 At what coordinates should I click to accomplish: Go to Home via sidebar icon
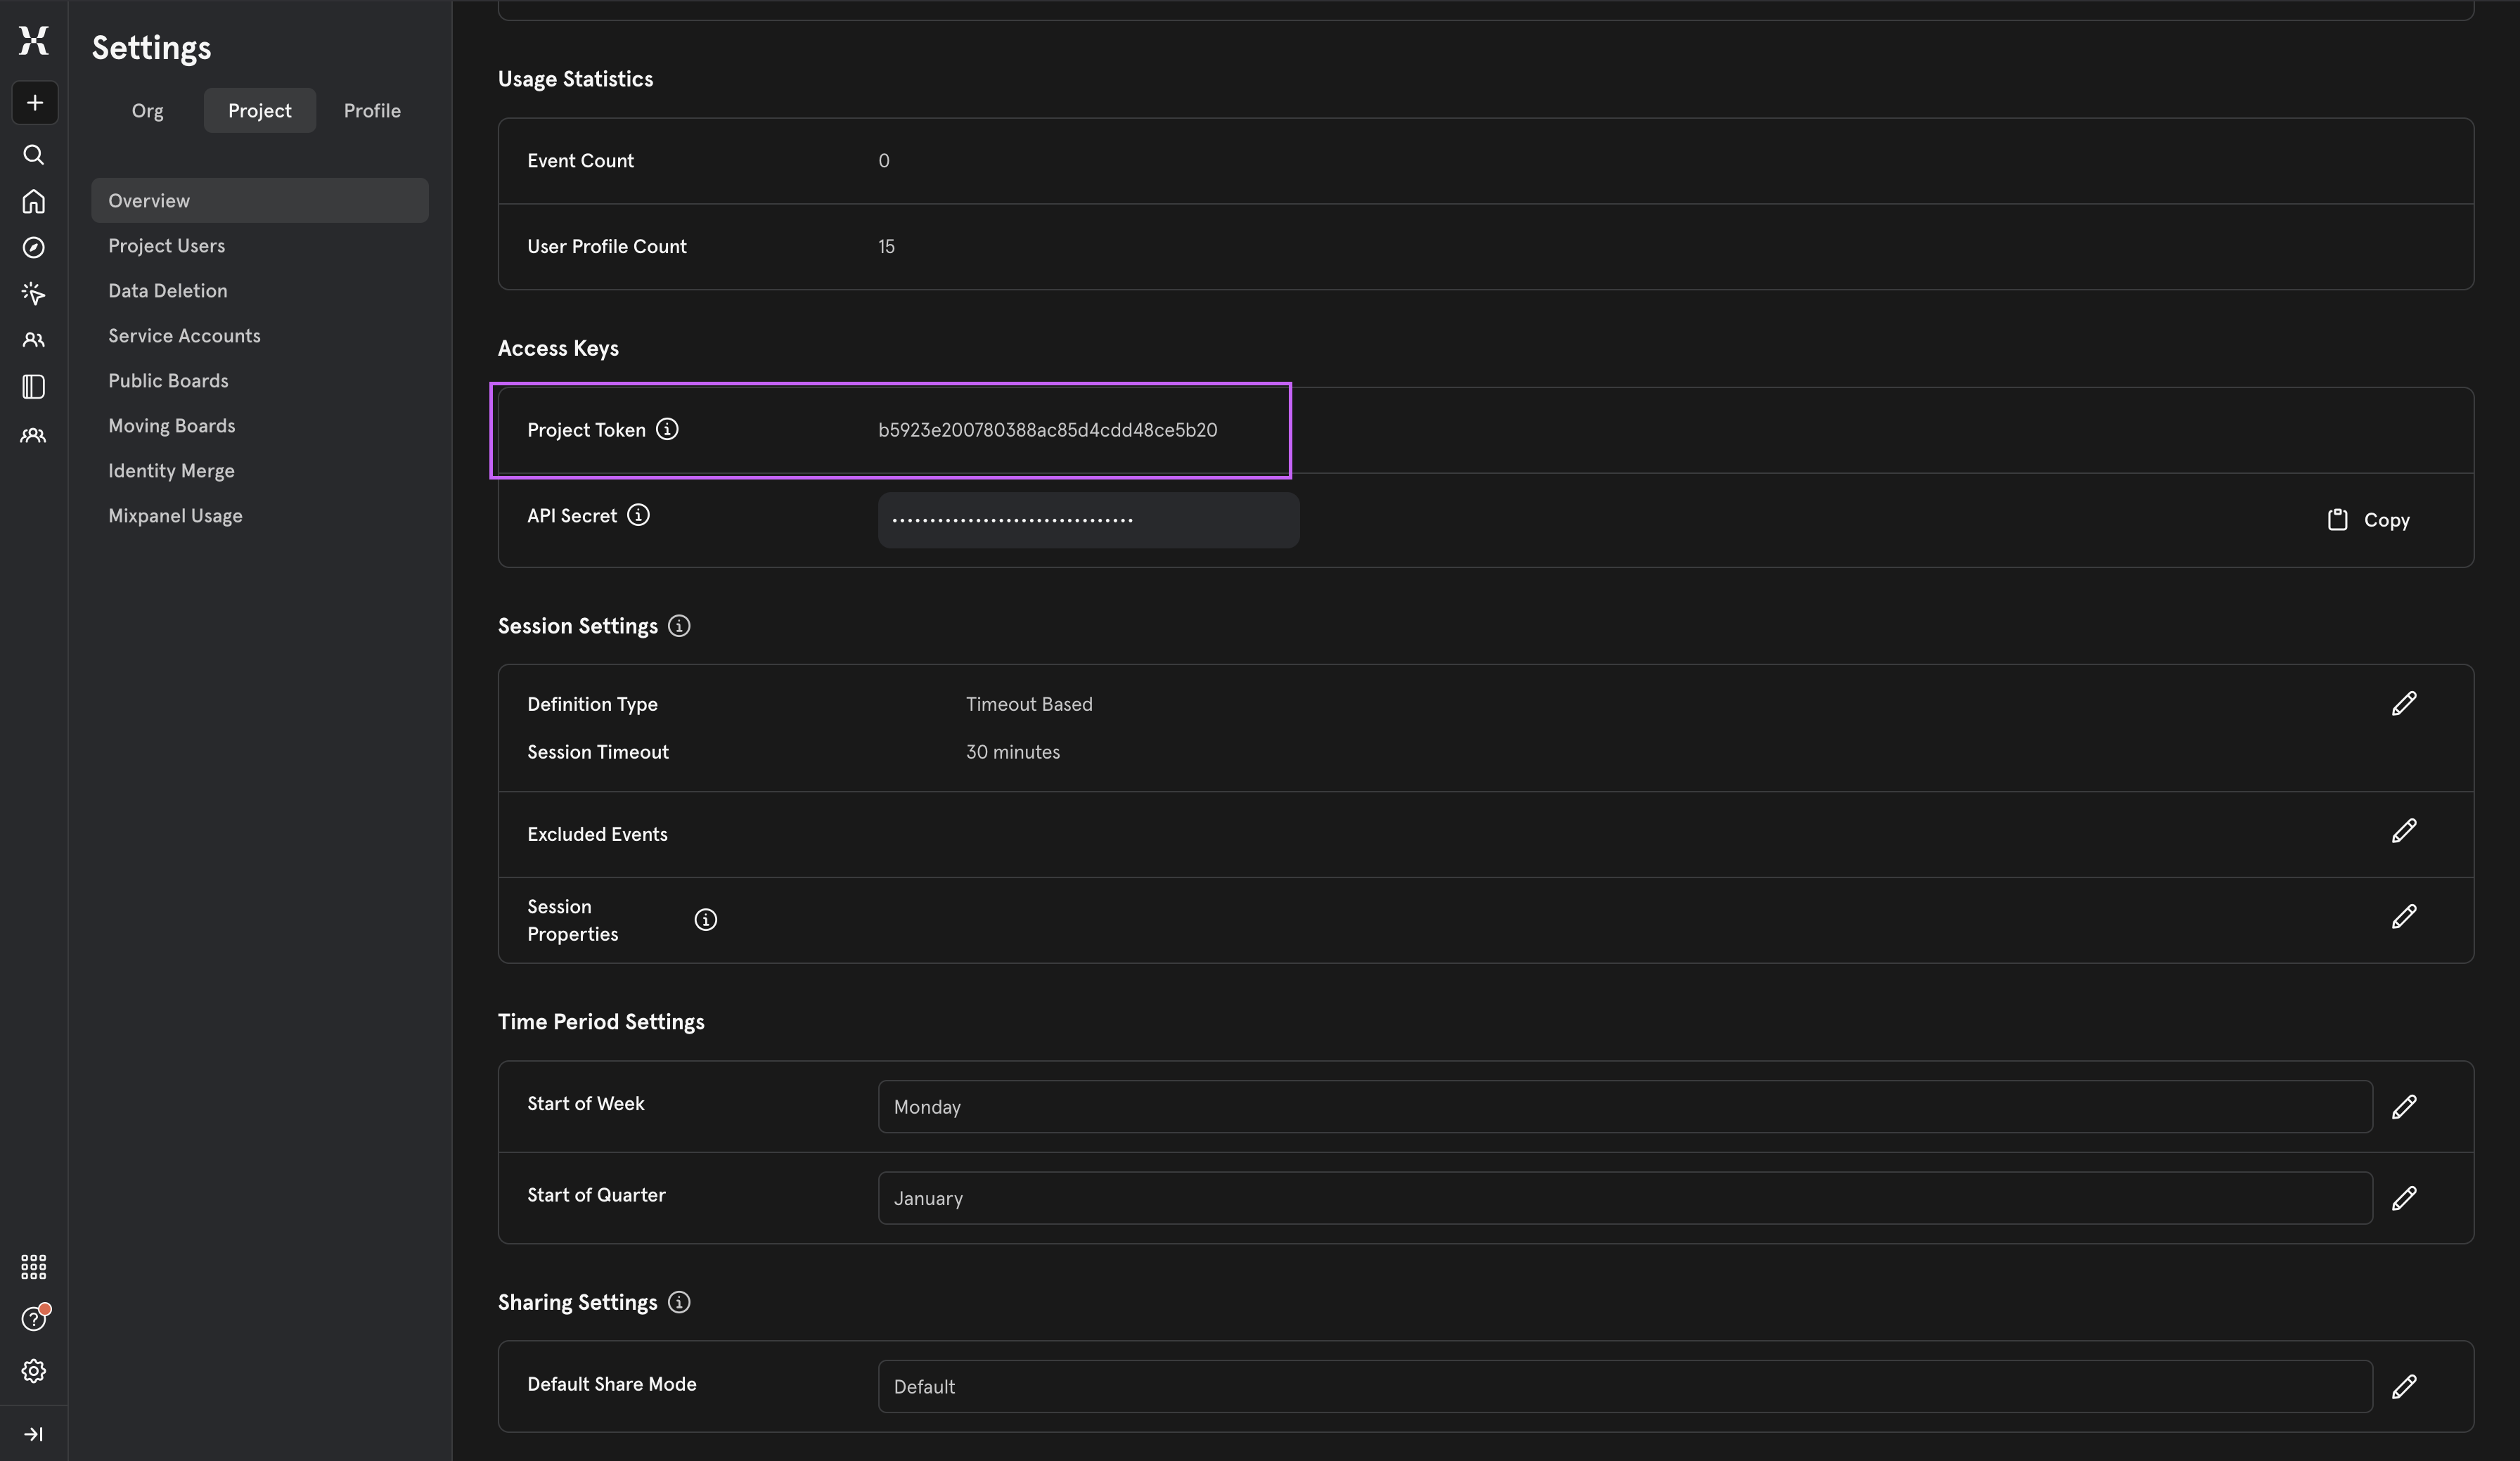click(34, 201)
